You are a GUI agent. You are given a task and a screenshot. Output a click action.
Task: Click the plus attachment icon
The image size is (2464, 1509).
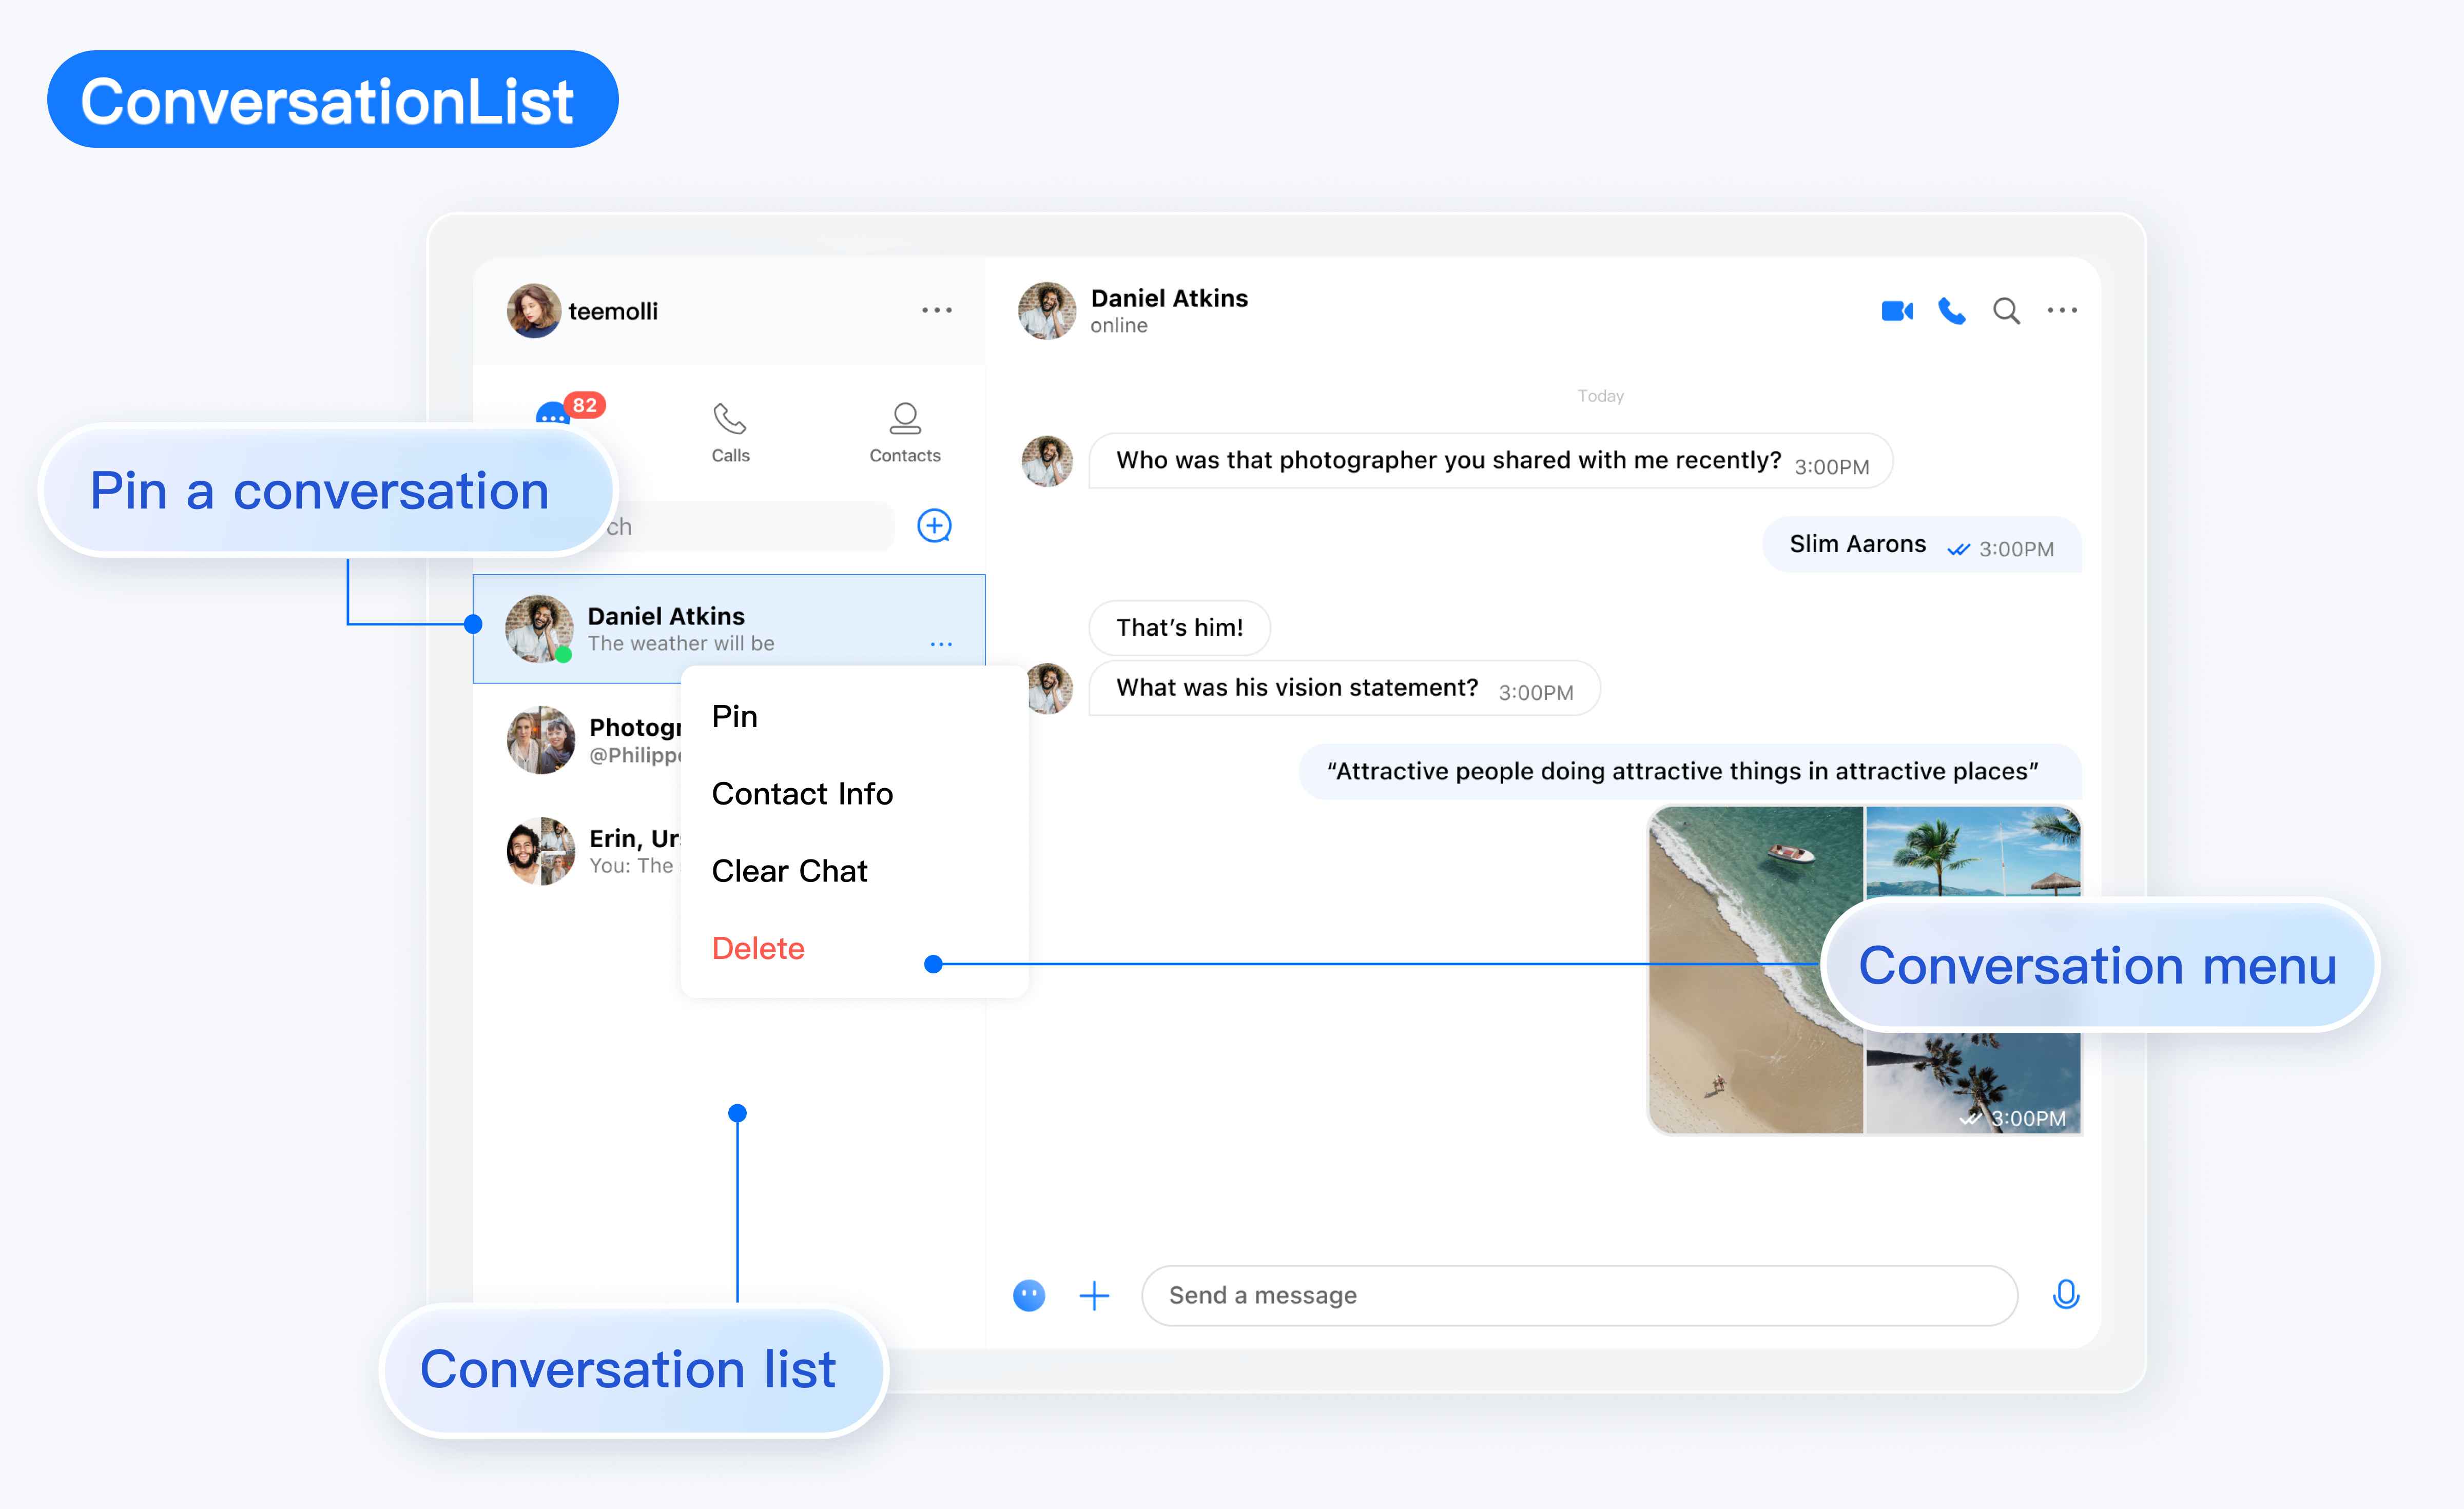click(x=1095, y=1295)
